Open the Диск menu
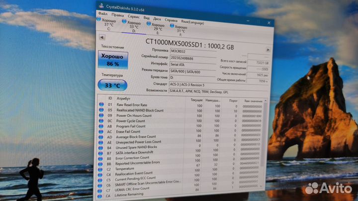The height and width of the screenshot is (201, 358). click(157, 19)
